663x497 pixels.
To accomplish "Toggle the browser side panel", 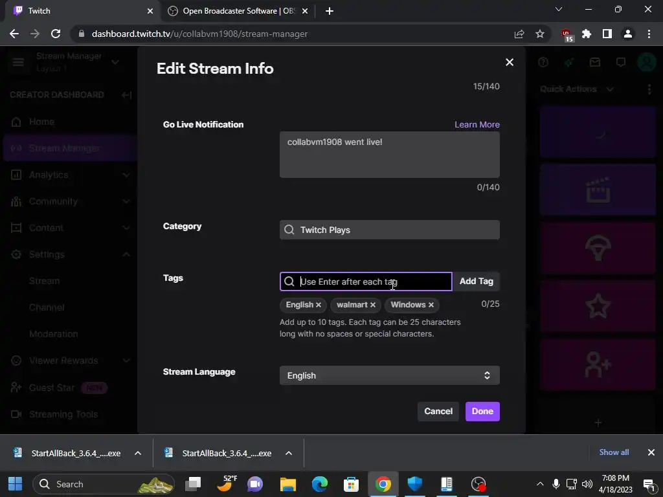I will 607,34.
